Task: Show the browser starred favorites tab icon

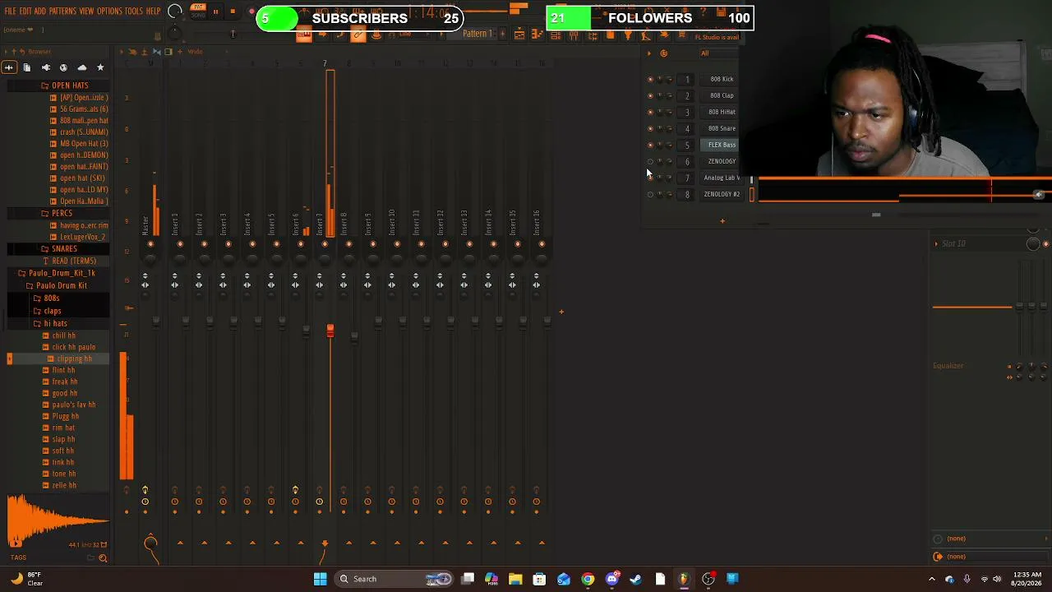Action: pos(100,67)
